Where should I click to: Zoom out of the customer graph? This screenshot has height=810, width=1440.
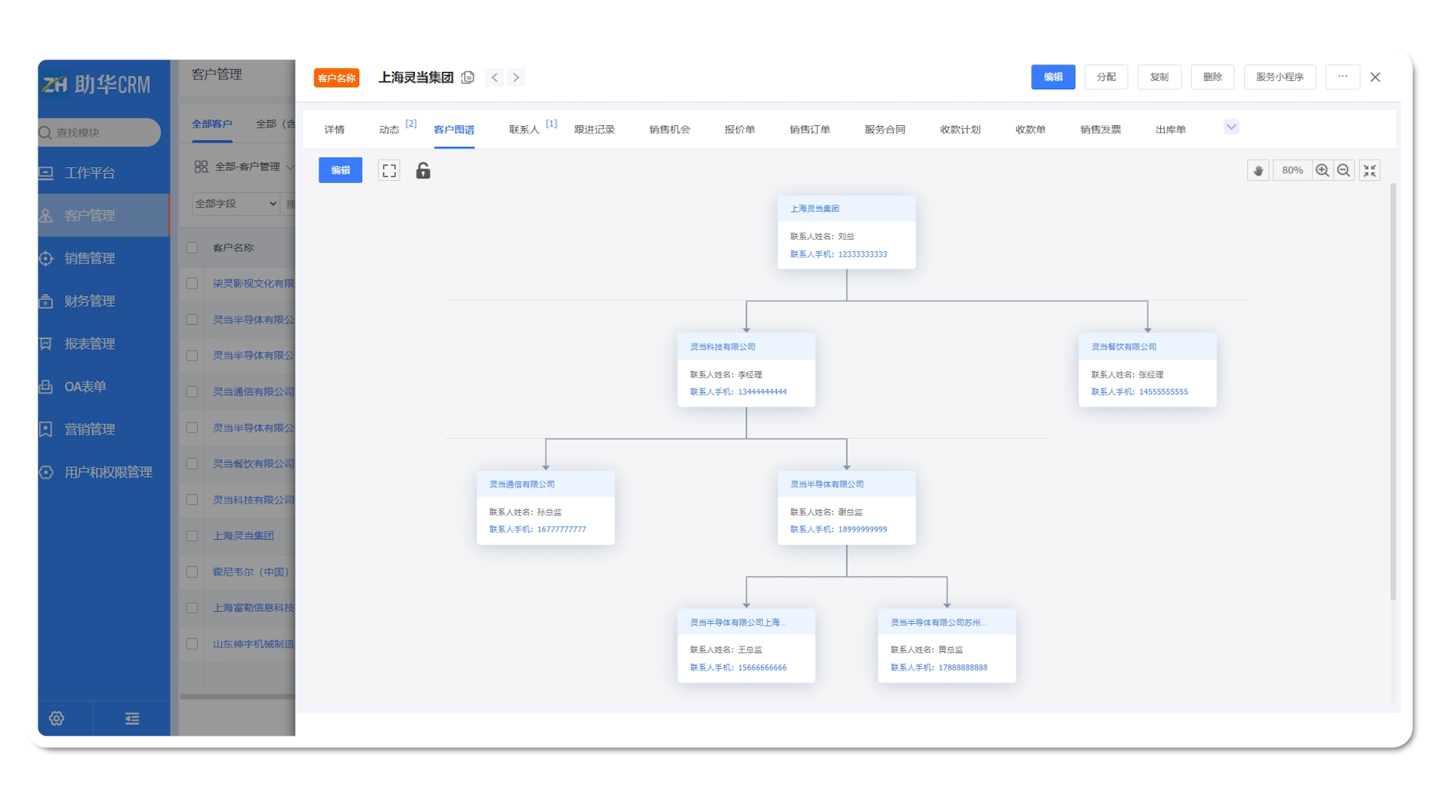pyautogui.click(x=1343, y=171)
